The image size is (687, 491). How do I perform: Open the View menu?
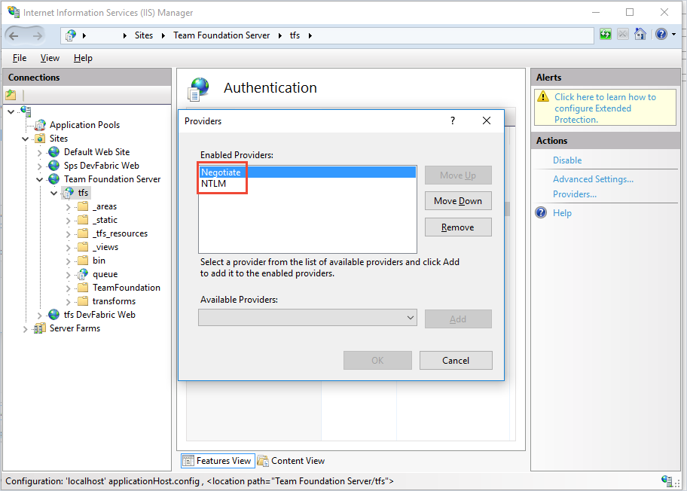[x=50, y=57]
